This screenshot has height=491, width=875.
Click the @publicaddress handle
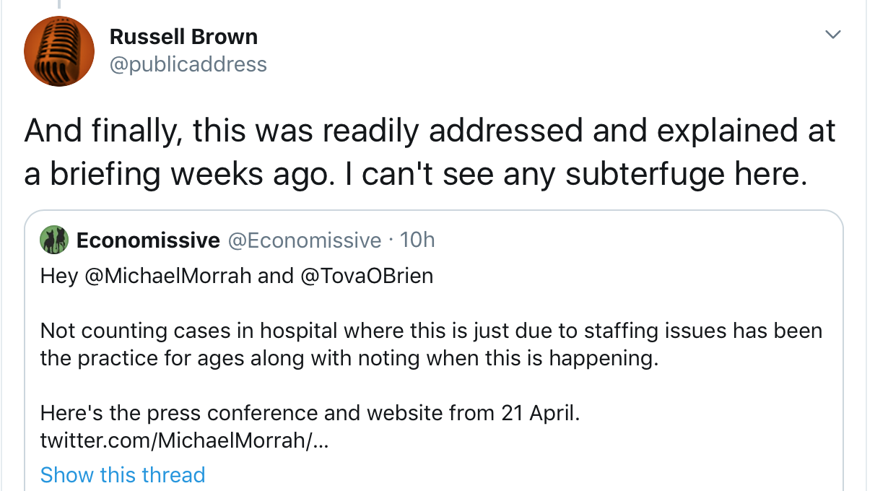click(188, 64)
